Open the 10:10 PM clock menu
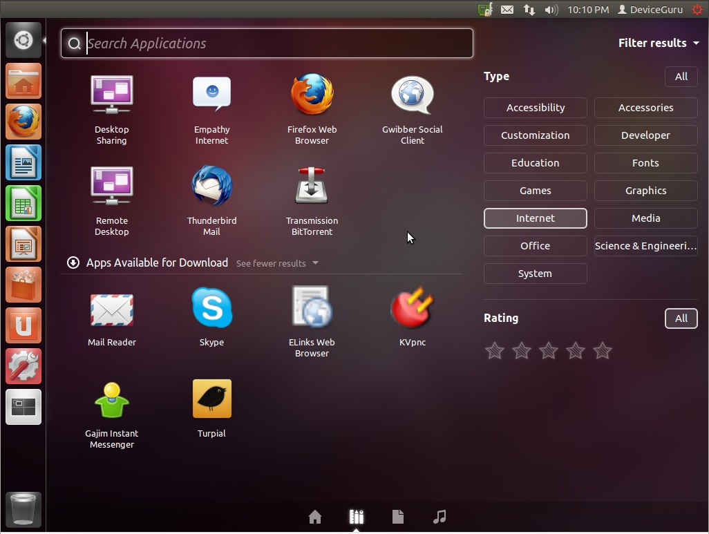Screen dimensions: 709x534 588,10
